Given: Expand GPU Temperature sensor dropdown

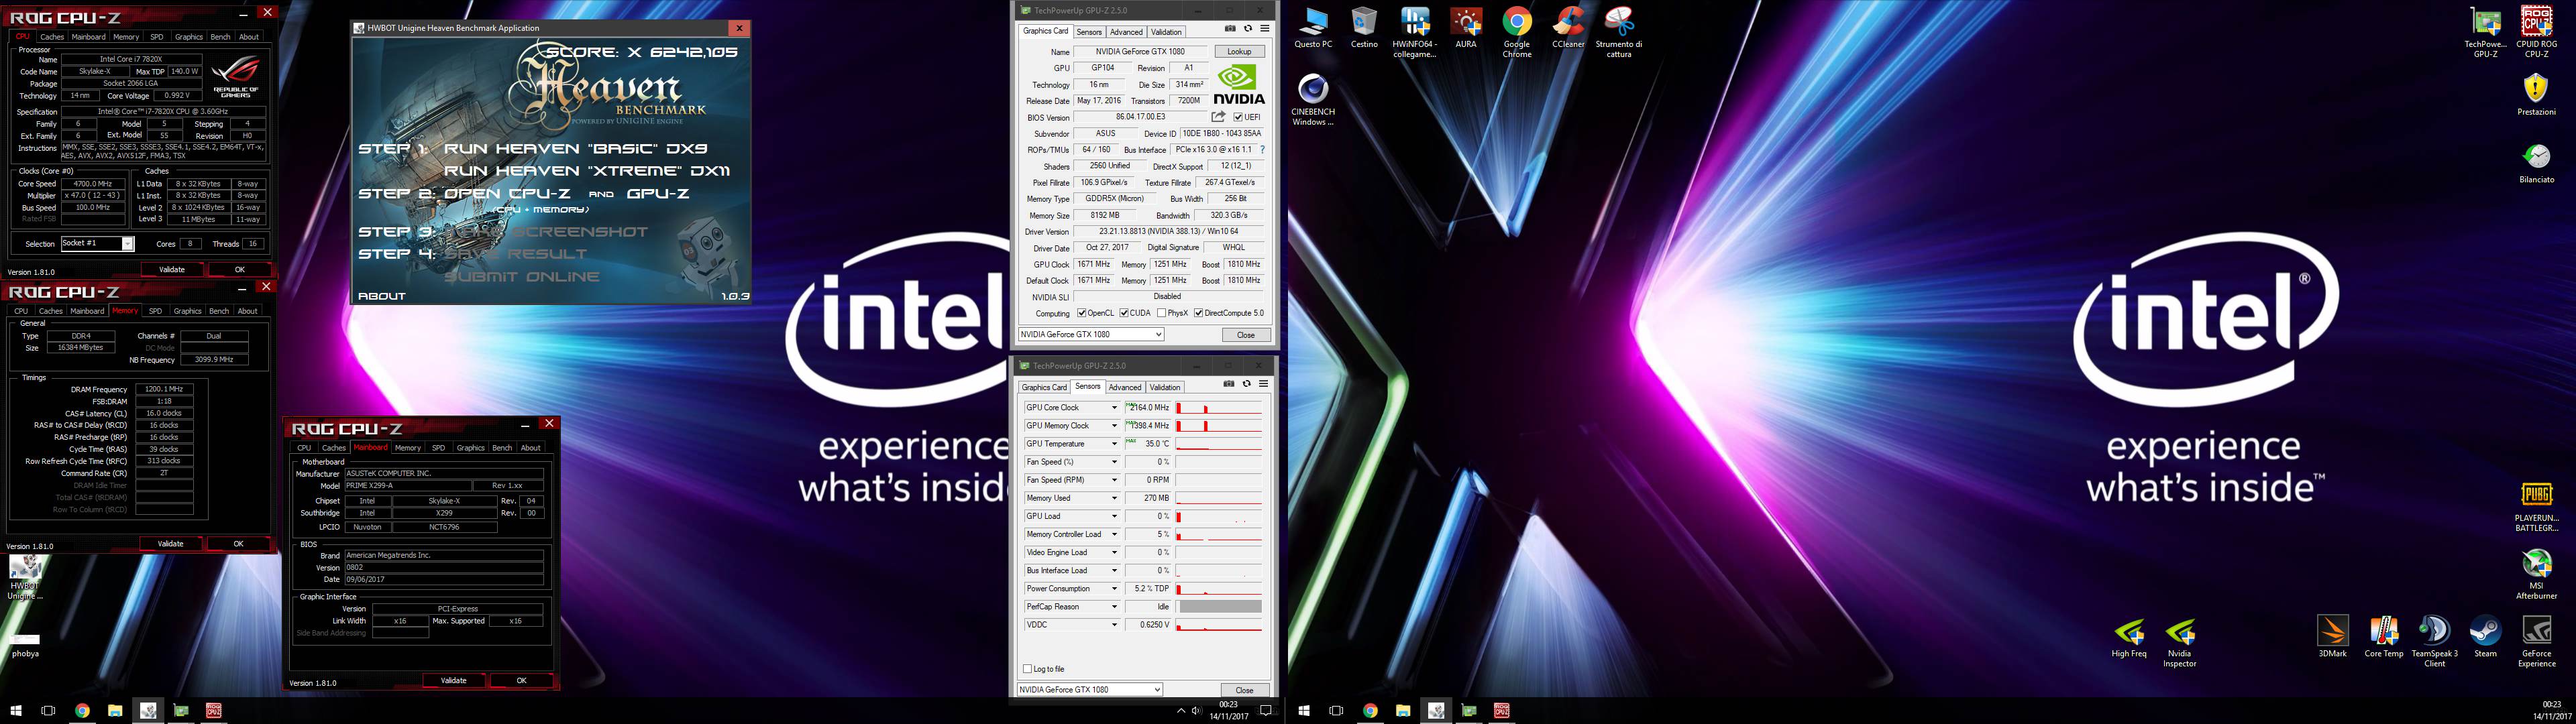Looking at the screenshot, I should [1114, 444].
